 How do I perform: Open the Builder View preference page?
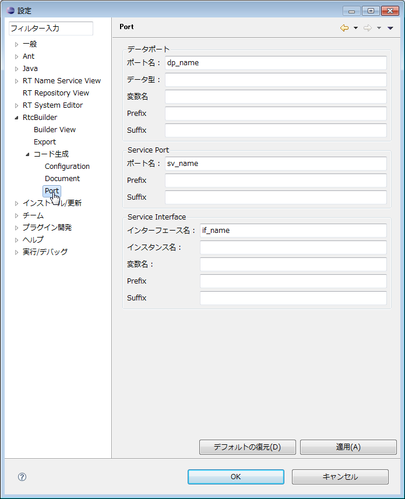coord(55,129)
